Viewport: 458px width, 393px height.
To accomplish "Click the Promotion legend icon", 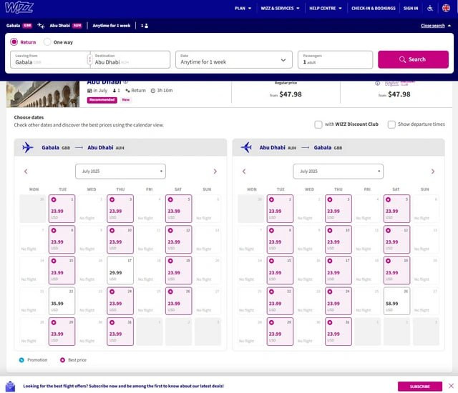I will pyautogui.click(x=21, y=360).
